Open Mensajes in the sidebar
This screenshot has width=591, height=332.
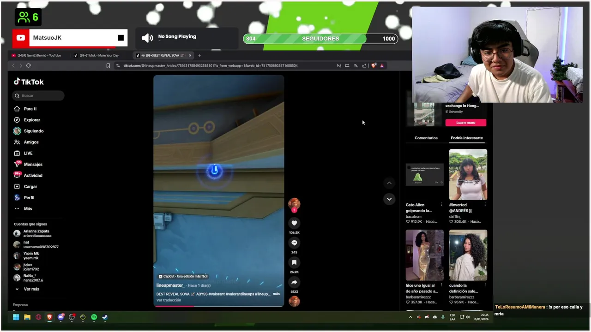[x=28, y=164]
